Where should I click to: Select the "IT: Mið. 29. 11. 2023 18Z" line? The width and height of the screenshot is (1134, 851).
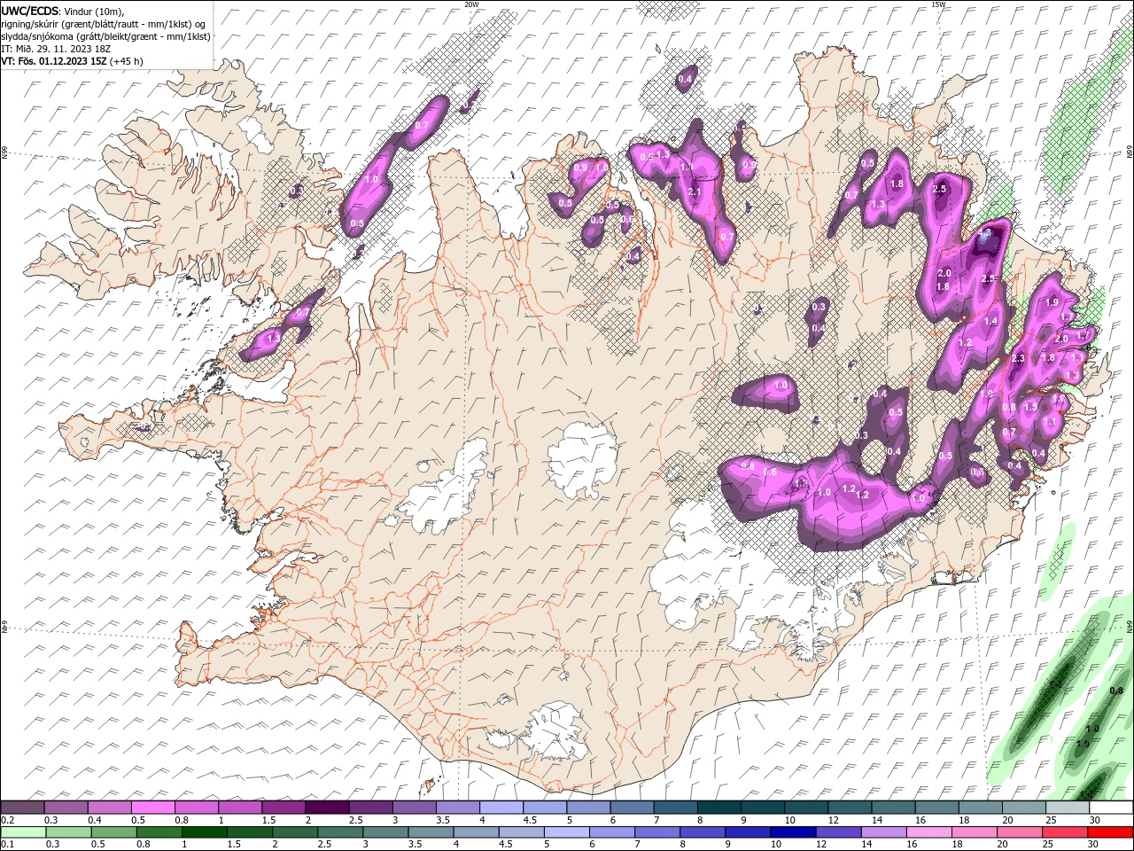pyautogui.click(x=58, y=48)
